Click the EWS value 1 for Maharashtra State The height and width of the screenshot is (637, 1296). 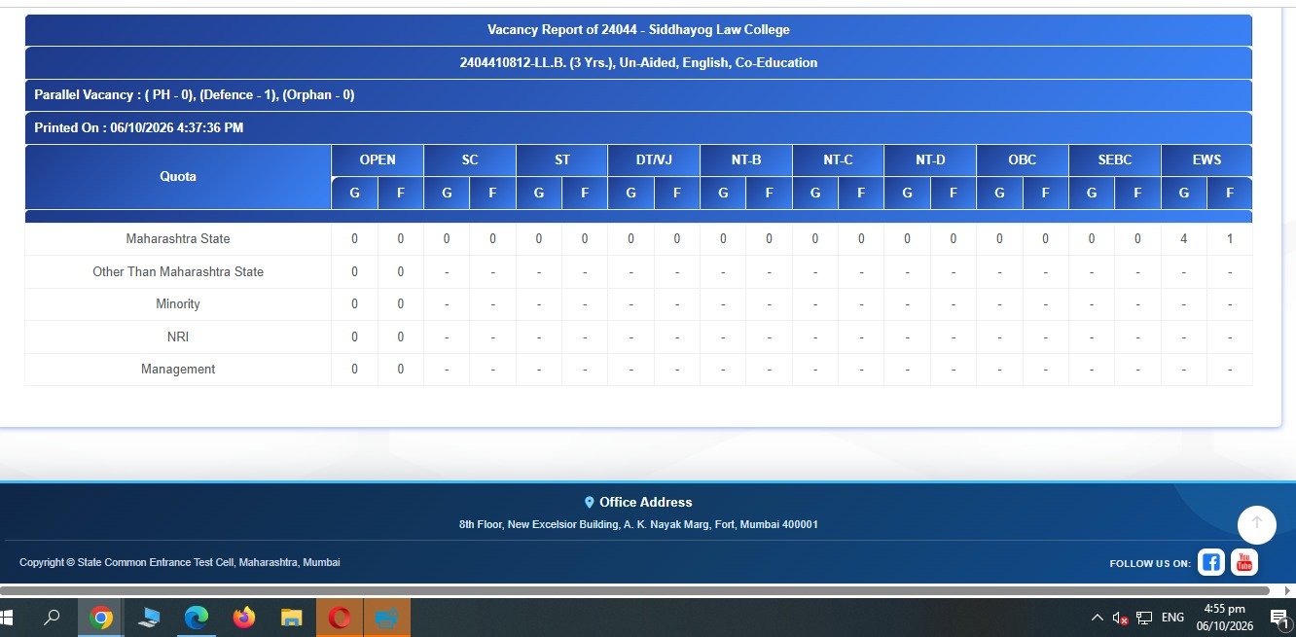1230,239
